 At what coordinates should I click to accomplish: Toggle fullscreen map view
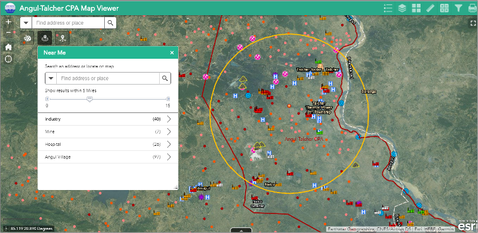point(473,23)
